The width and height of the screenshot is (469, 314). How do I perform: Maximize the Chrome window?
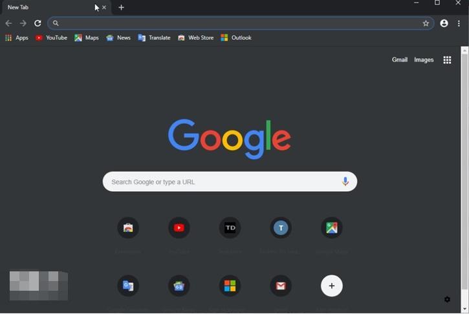(x=437, y=3)
